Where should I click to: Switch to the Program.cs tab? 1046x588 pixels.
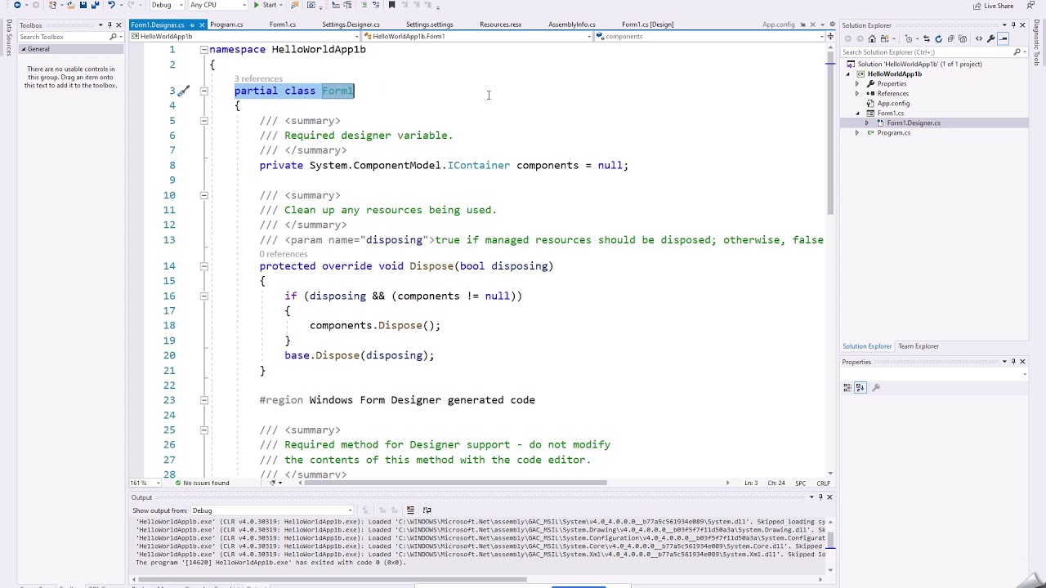pos(226,24)
